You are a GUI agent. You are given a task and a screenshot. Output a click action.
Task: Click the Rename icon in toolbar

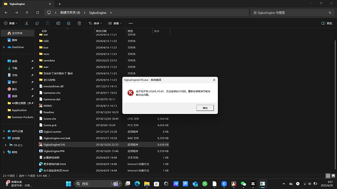tap(58, 23)
